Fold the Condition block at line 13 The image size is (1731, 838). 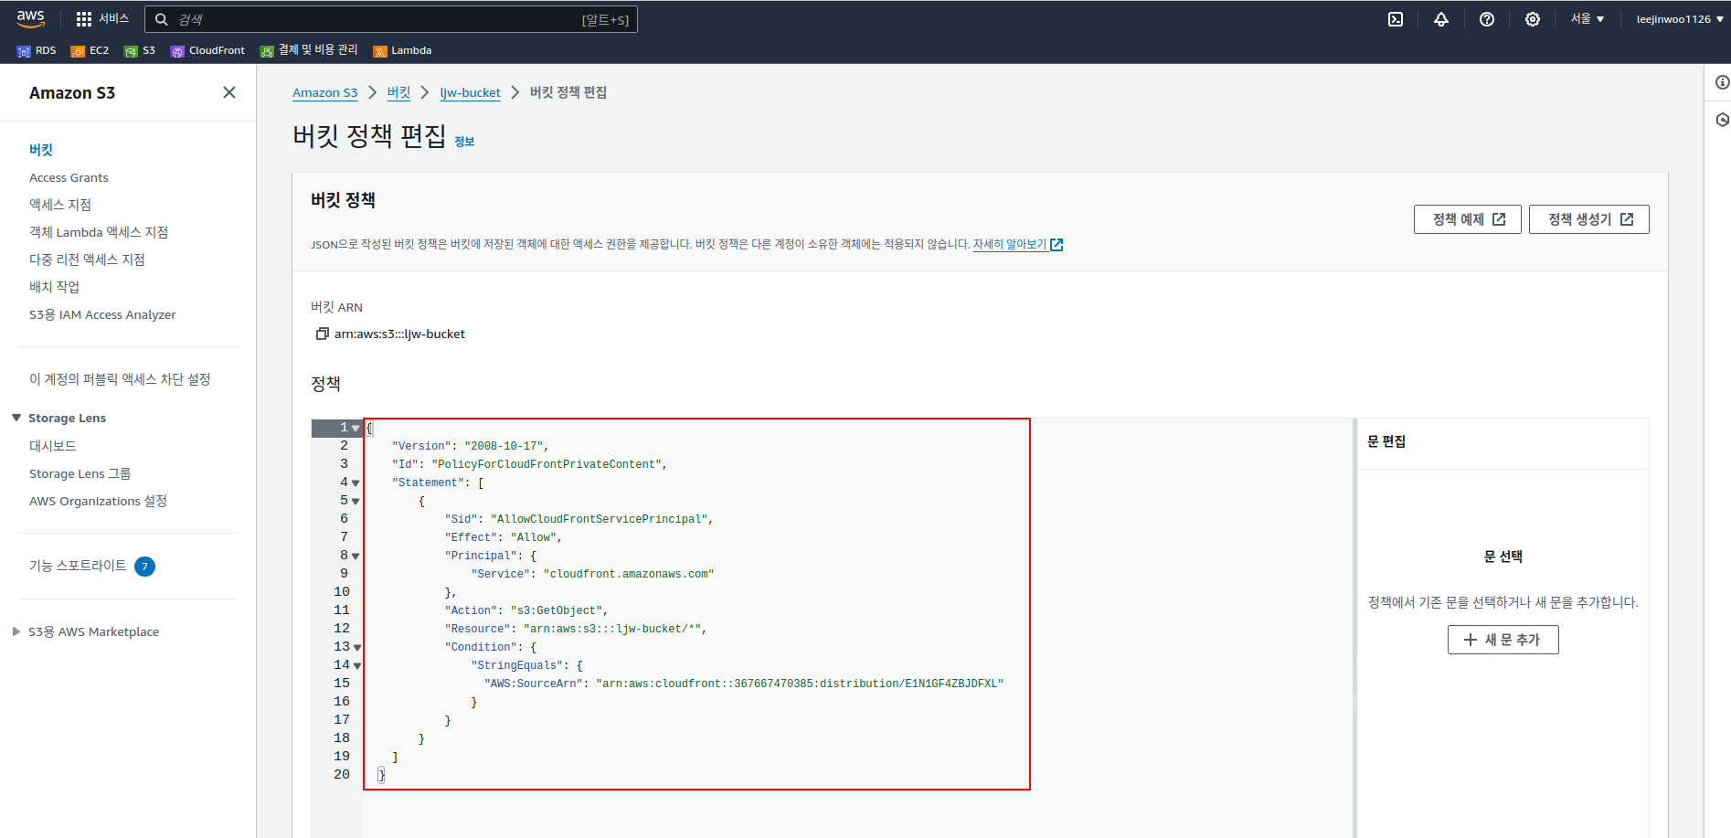point(356,647)
